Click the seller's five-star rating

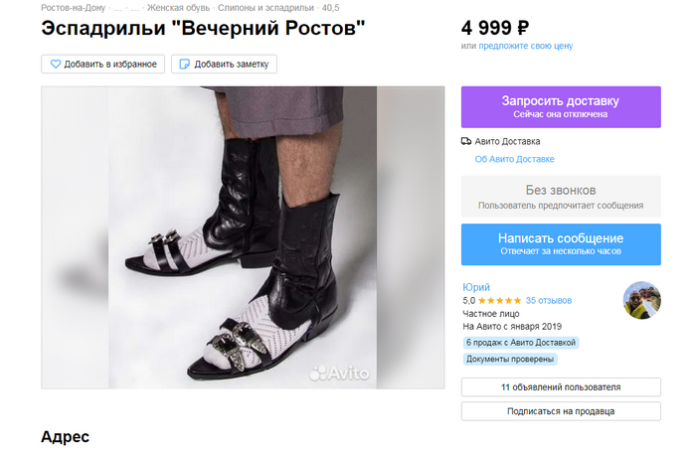[x=498, y=300]
